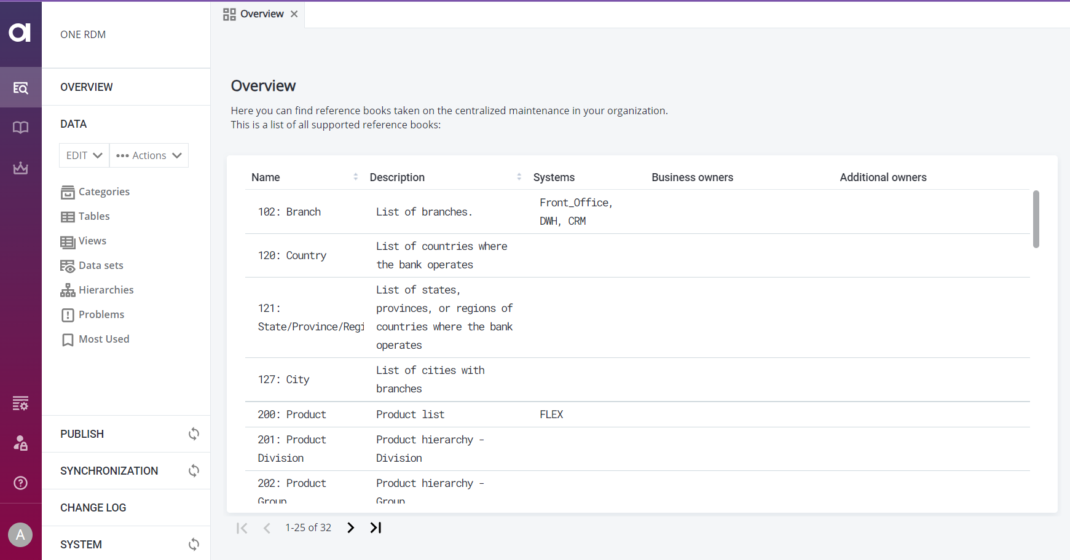Refresh the SYNCHRONIZATION status
The height and width of the screenshot is (560, 1070).
click(x=194, y=470)
